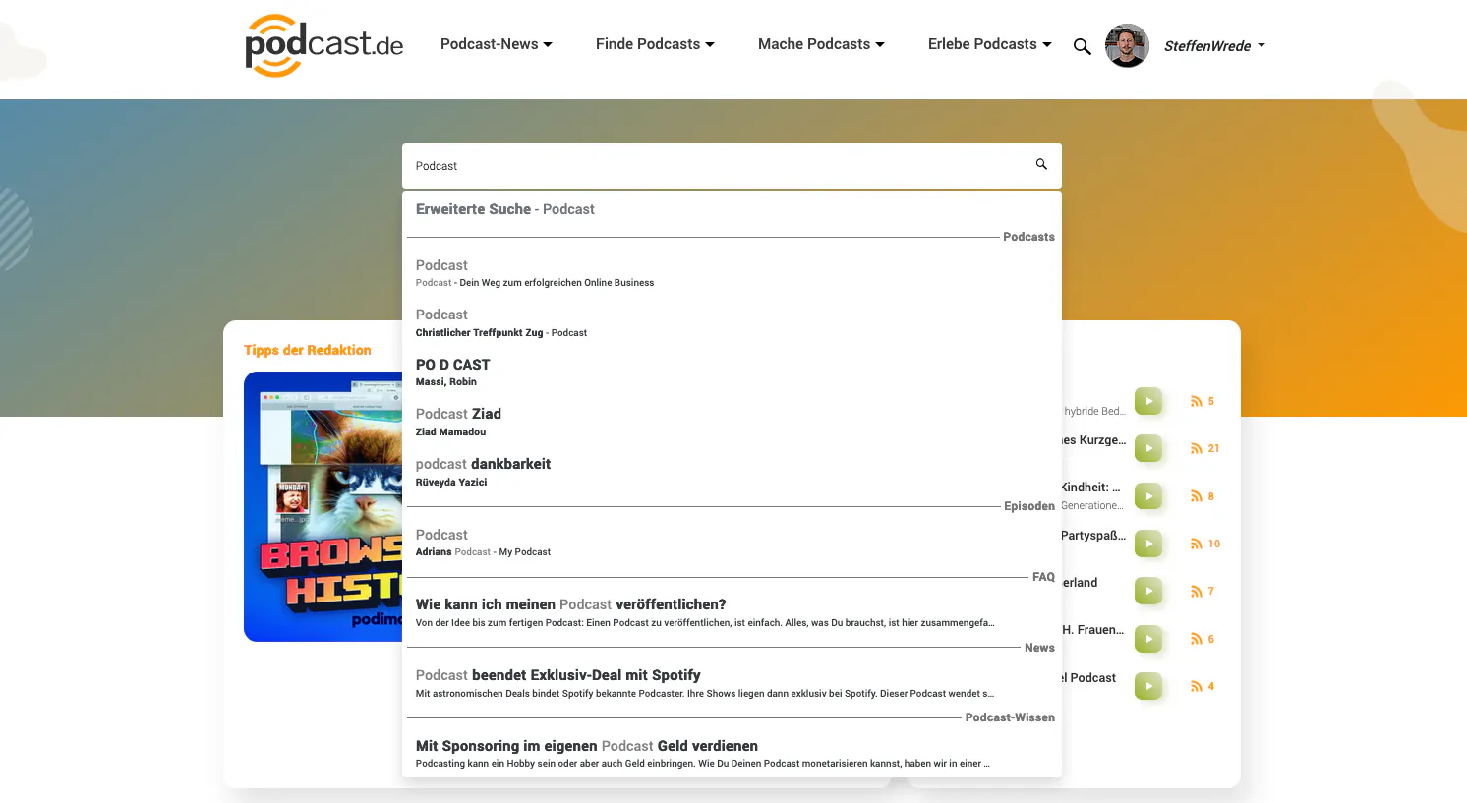Expand the Podcast-News menu

tap(497, 44)
